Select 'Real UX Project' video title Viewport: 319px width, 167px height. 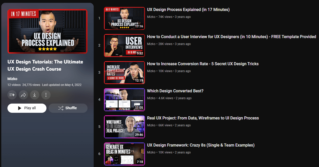203,118
